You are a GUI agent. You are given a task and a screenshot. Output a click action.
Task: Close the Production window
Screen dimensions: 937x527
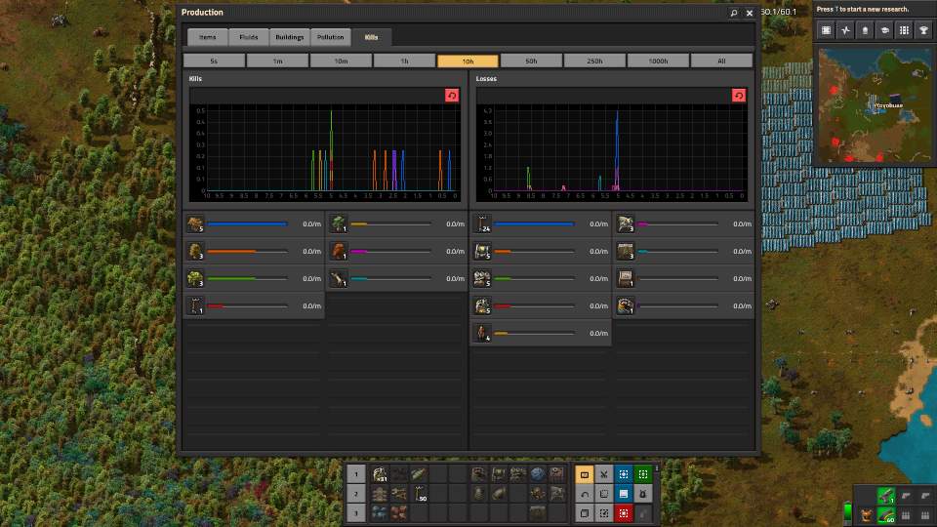[750, 13]
